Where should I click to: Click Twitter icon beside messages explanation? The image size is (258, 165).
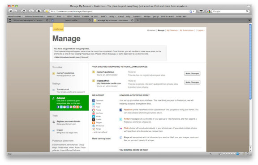[121, 119]
